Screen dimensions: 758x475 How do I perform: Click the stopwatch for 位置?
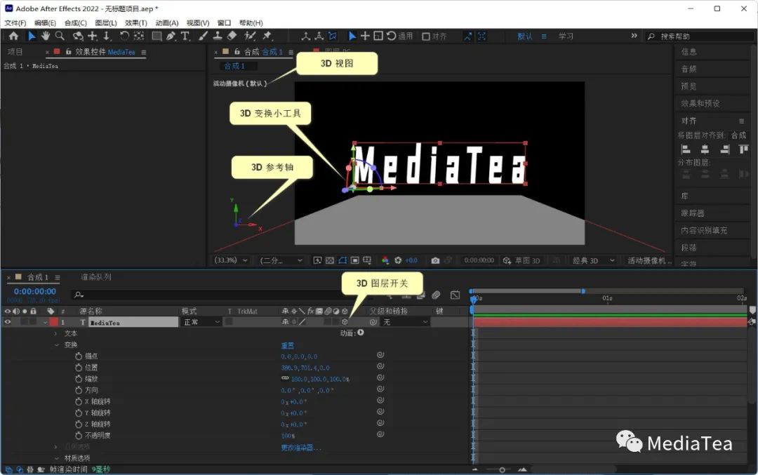pos(79,368)
